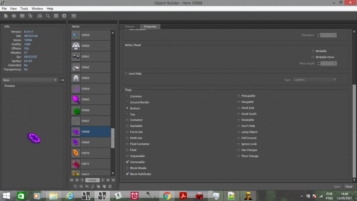The height and width of the screenshot is (201, 357).
Task: Jump to the first item in list
Action: point(72,180)
